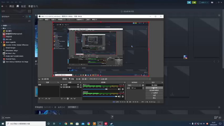Image resolution: width=224 pixels, height=126 pixels.
Task: Lock the 显示器采集 source
Action: tap(81, 87)
